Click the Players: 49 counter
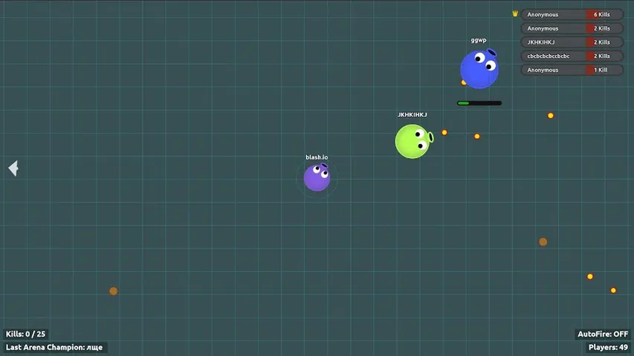This screenshot has width=634, height=356. coord(607,347)
